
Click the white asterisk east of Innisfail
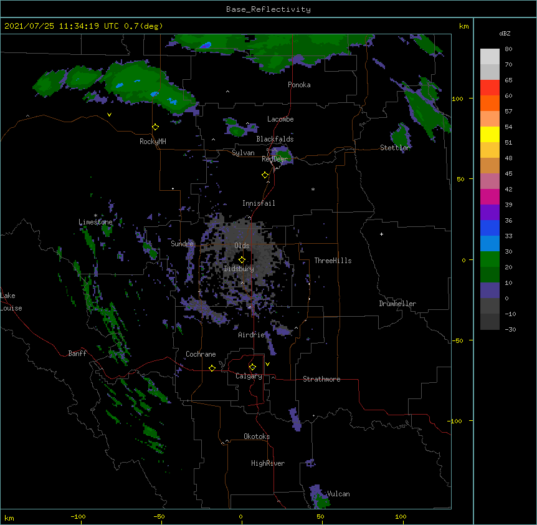[x=313, y=189]
